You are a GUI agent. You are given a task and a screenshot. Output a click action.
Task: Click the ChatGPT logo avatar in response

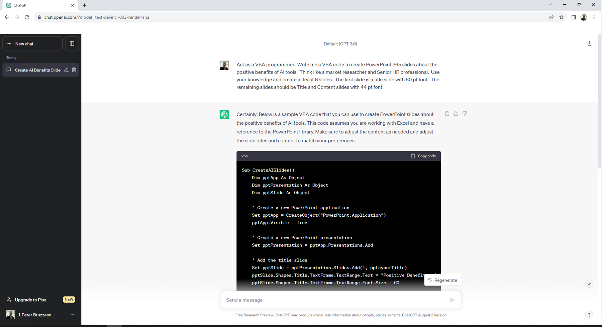coord(224,114)
